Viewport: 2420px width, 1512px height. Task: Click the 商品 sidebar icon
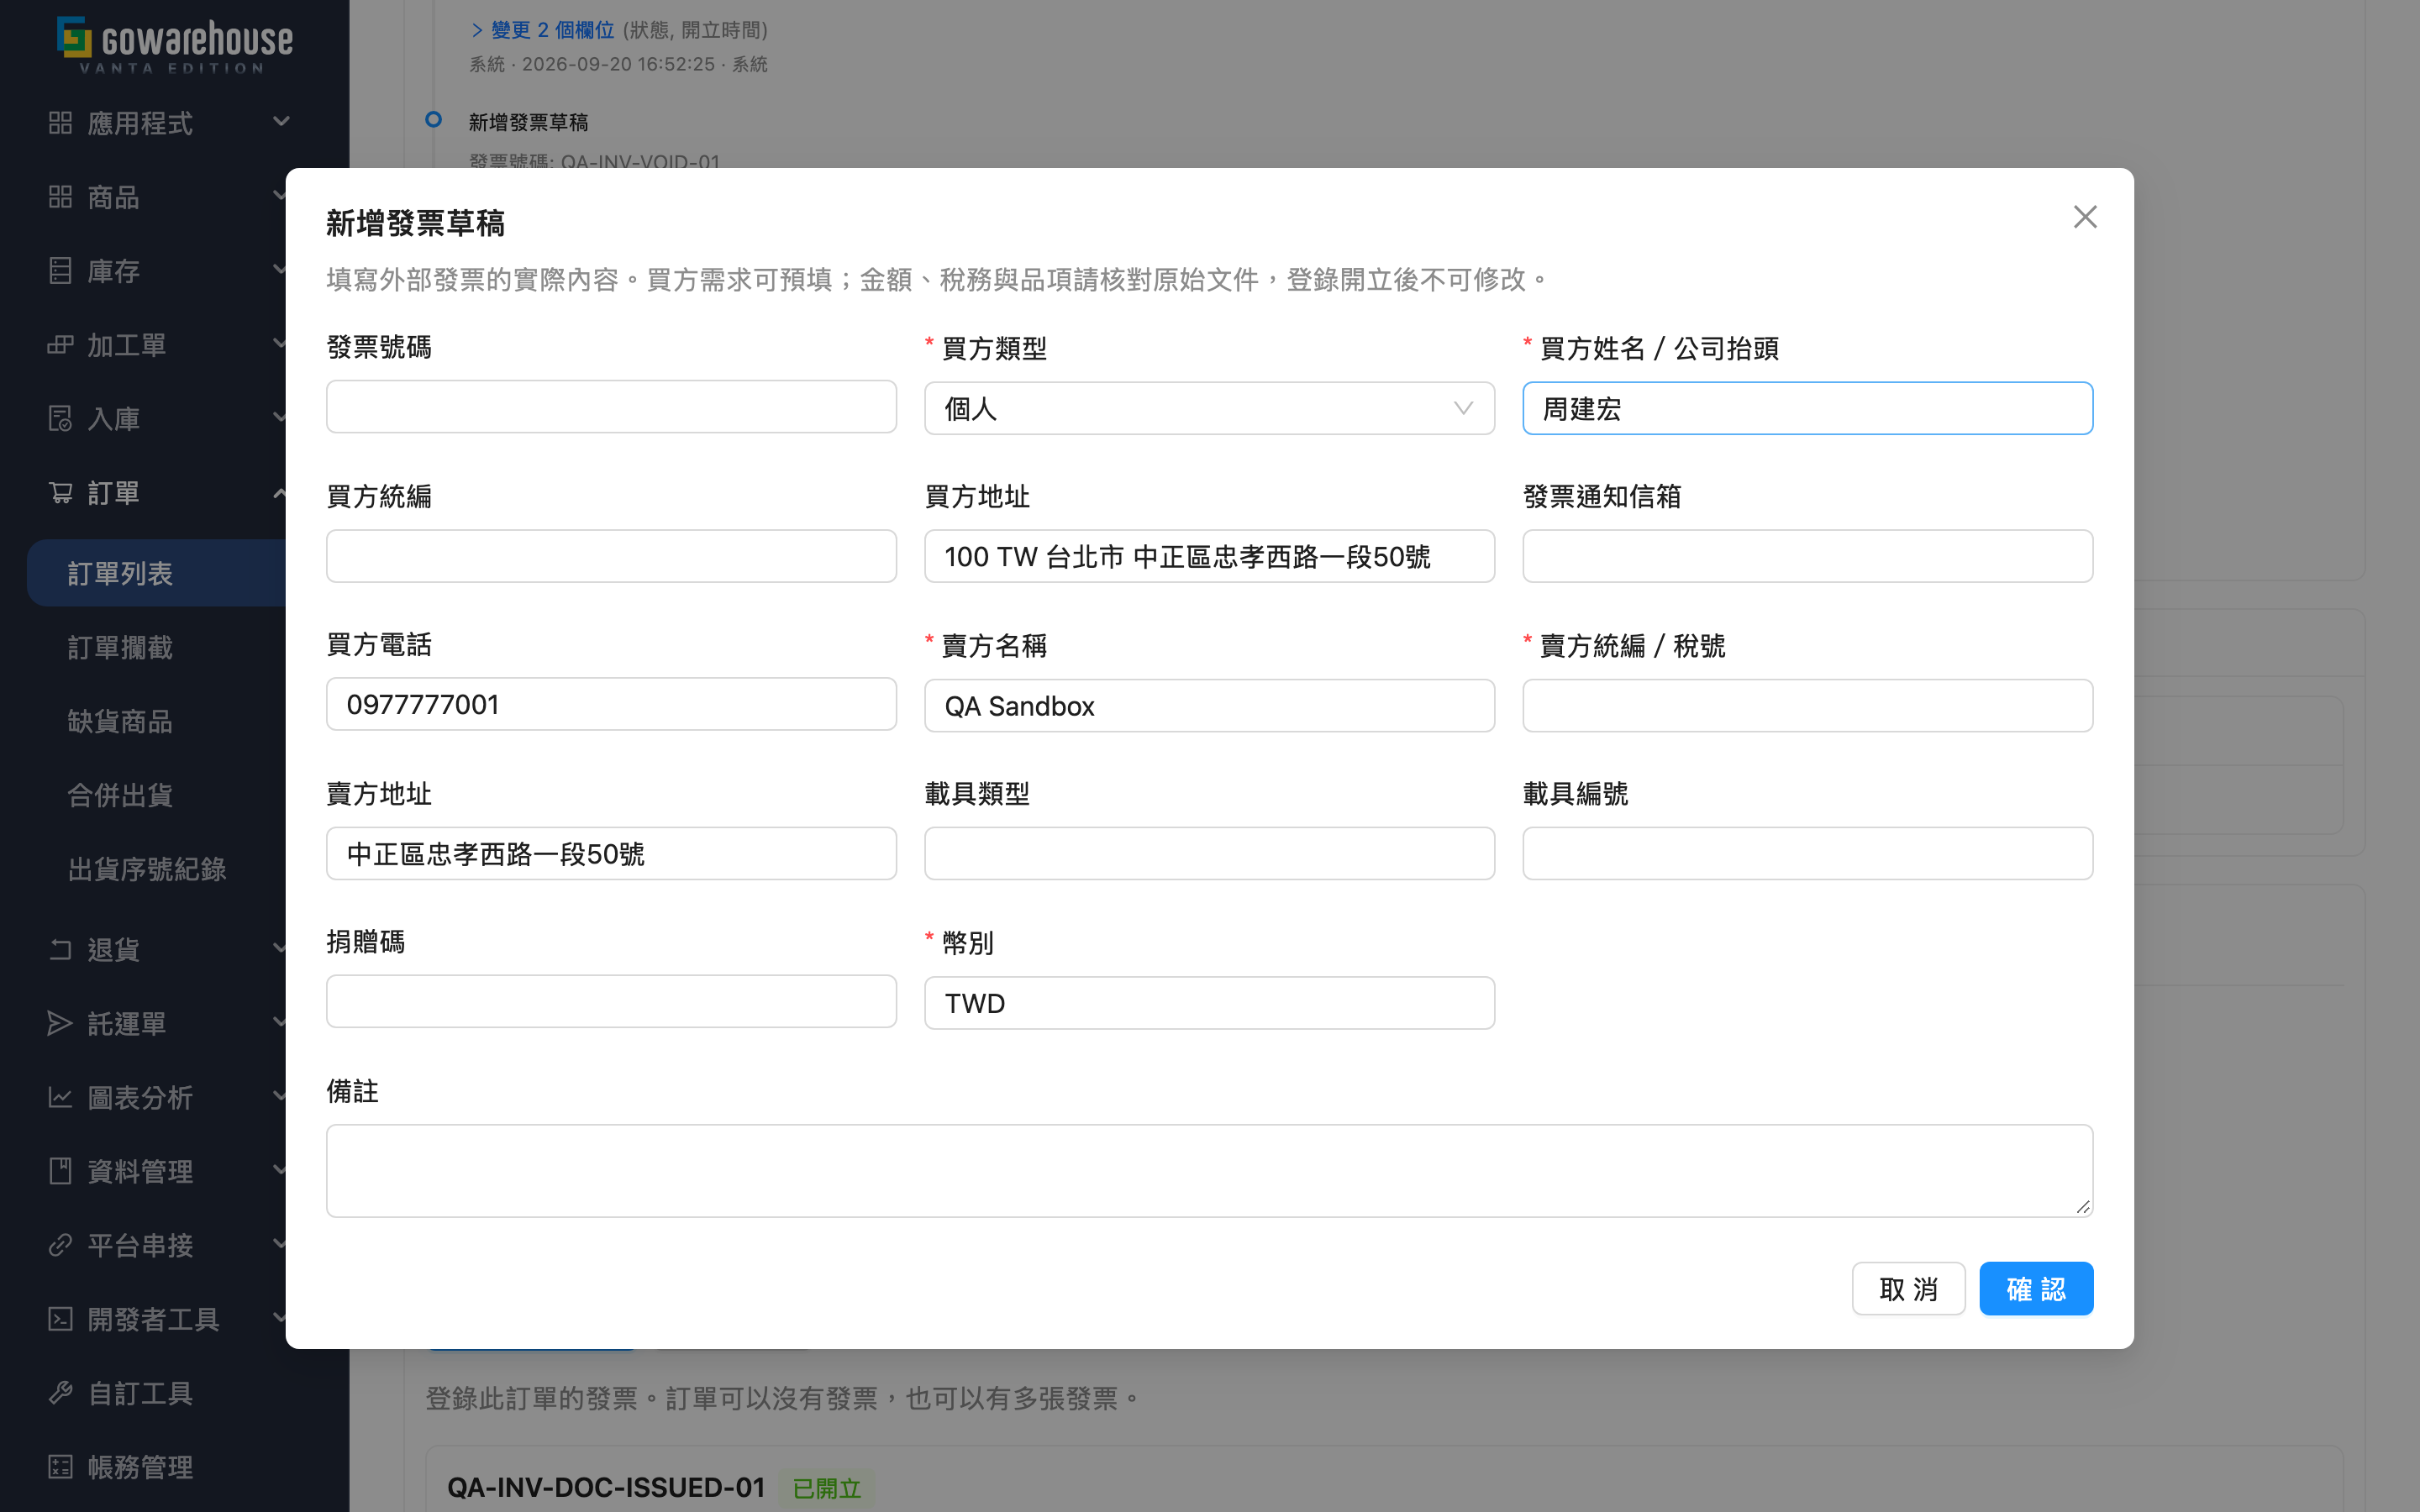coord(60,197)
